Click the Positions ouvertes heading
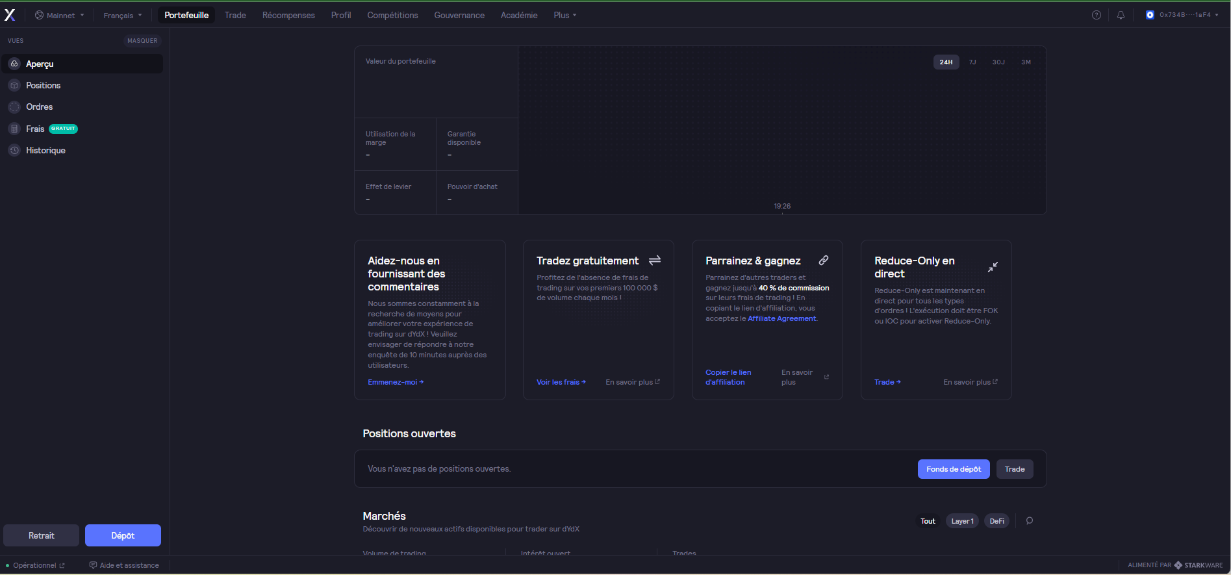Screen dimensions: 1231x575 pyautogui.click(x=409, y=433)
